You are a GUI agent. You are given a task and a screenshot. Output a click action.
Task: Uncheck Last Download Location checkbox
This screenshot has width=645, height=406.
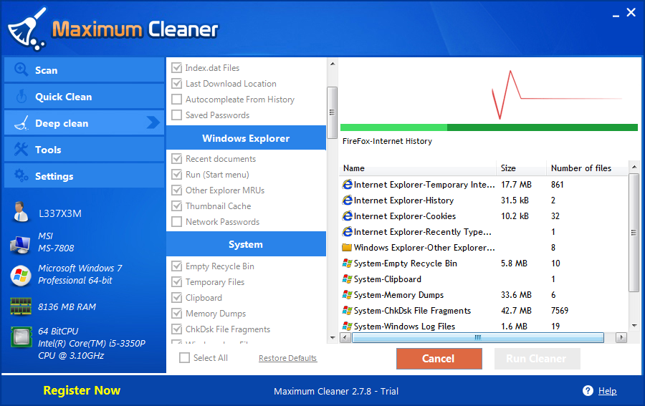click(176, 83)
